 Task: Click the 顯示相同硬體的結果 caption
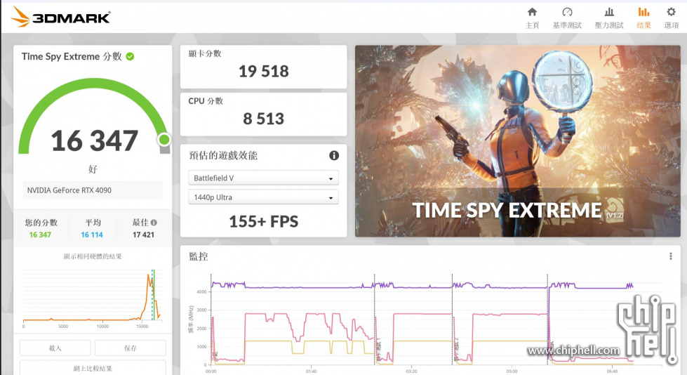tap(93, 256)
